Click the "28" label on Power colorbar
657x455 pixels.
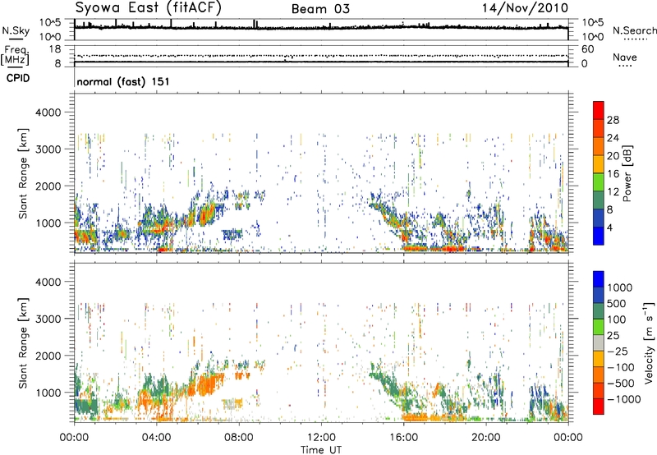click(613, 120)
